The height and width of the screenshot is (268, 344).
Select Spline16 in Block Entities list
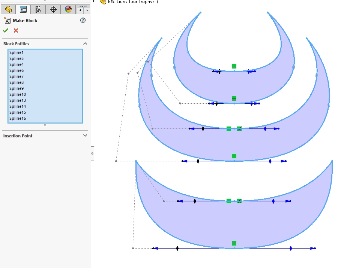[18, 118]
